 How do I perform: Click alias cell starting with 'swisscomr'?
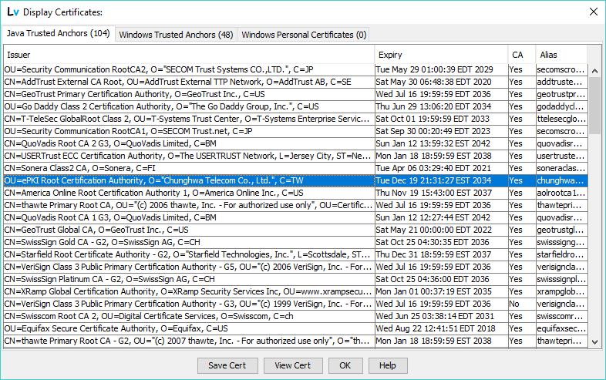point(561,317)
